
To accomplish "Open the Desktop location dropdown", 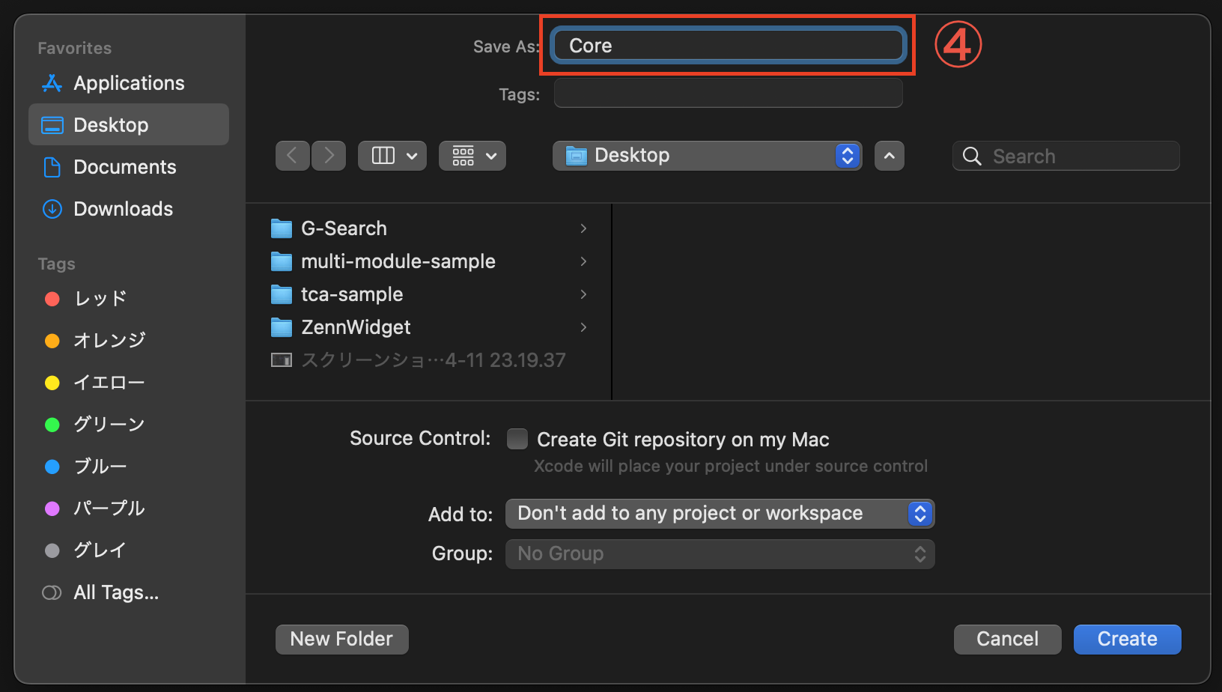I will click(x=707, y=156).
